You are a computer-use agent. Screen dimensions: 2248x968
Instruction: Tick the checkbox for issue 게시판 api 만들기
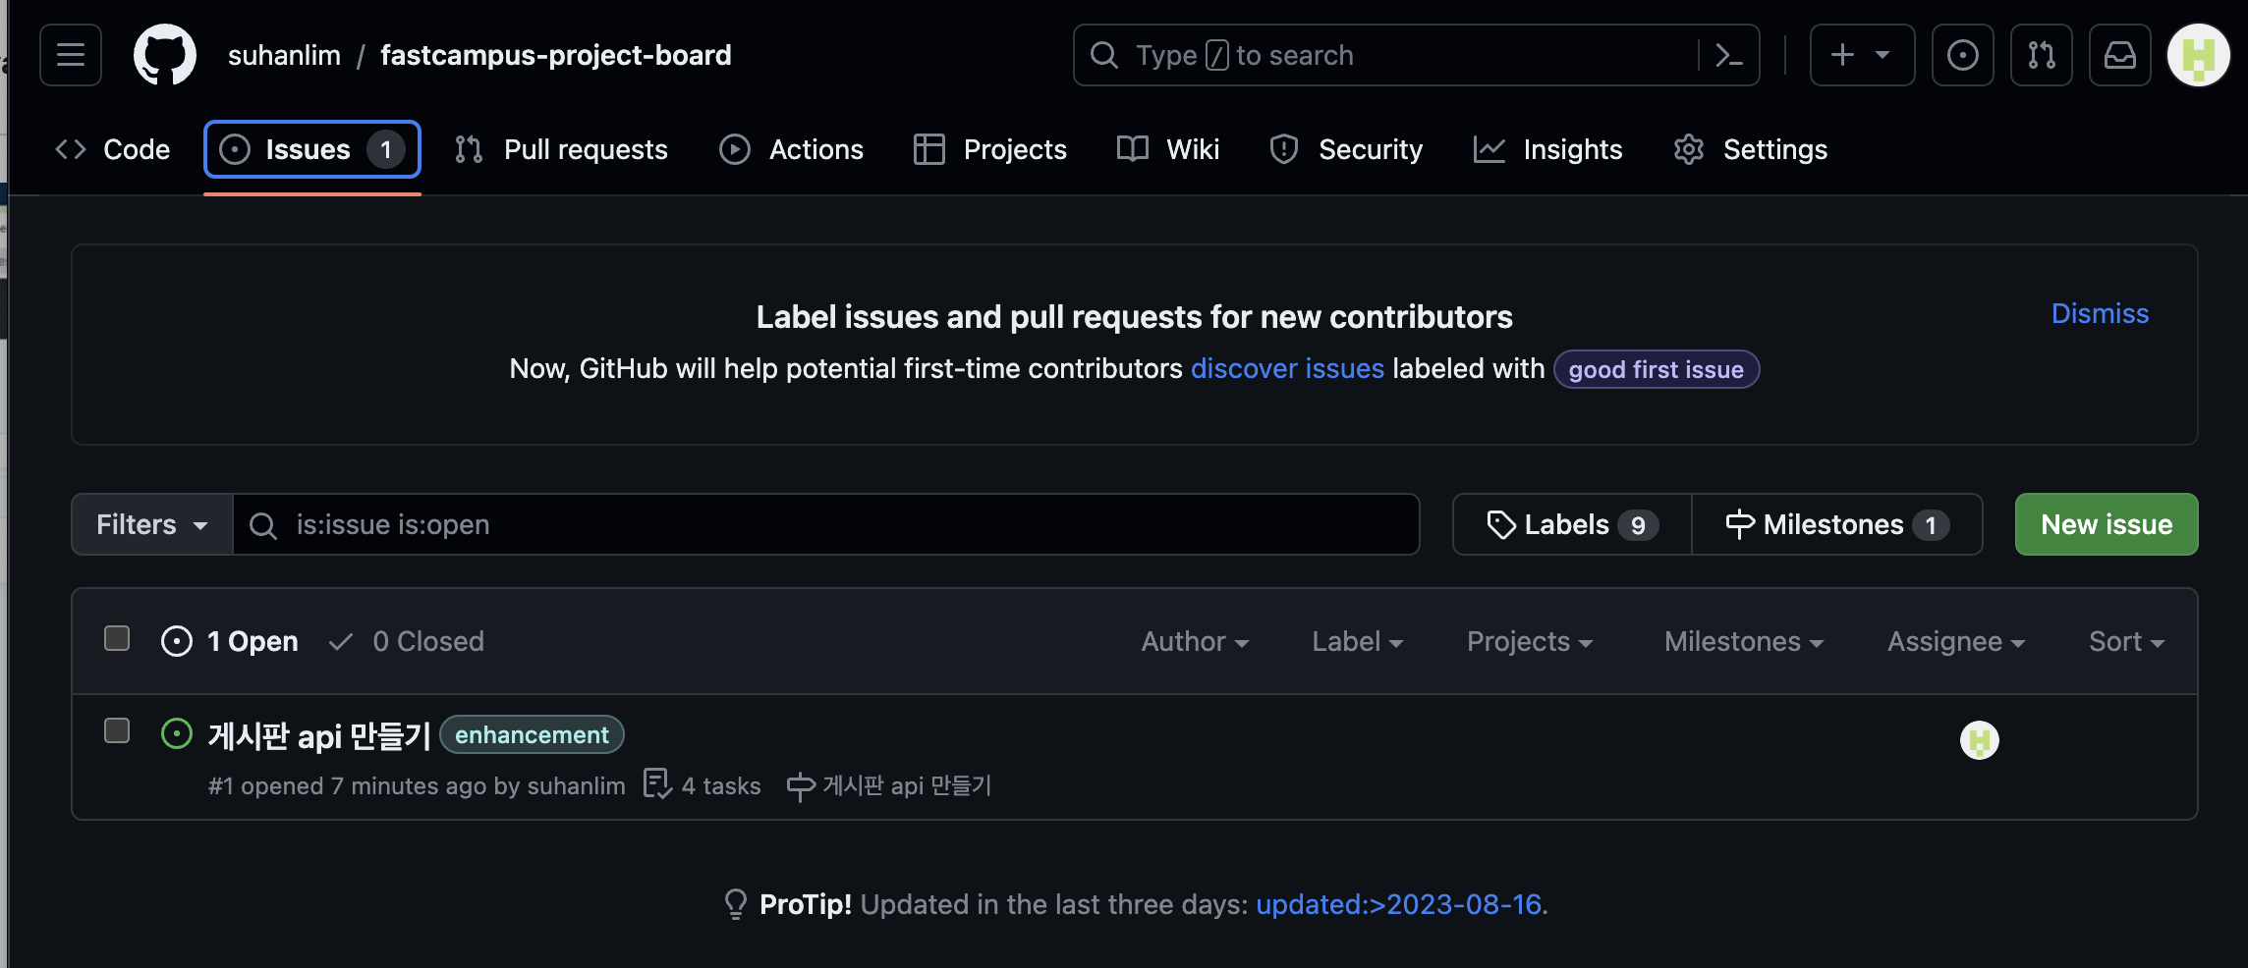tap(117, 731)
